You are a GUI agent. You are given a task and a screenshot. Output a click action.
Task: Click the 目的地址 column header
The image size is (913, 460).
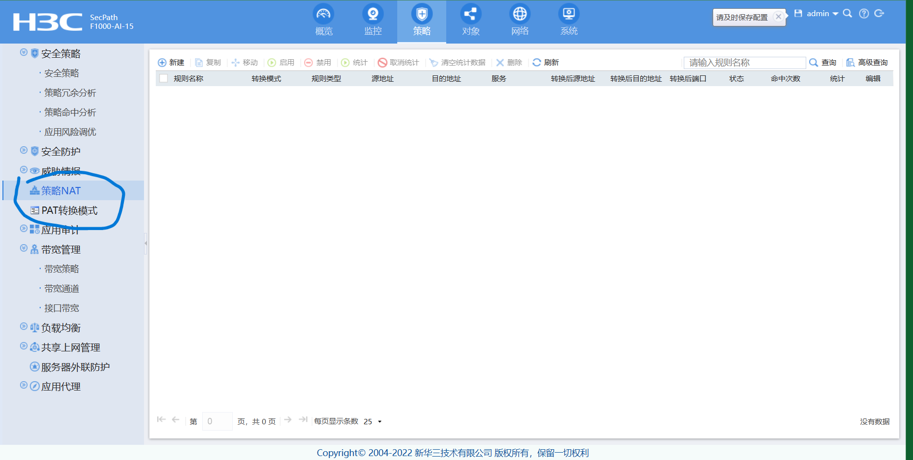click(x=446, y=78)
